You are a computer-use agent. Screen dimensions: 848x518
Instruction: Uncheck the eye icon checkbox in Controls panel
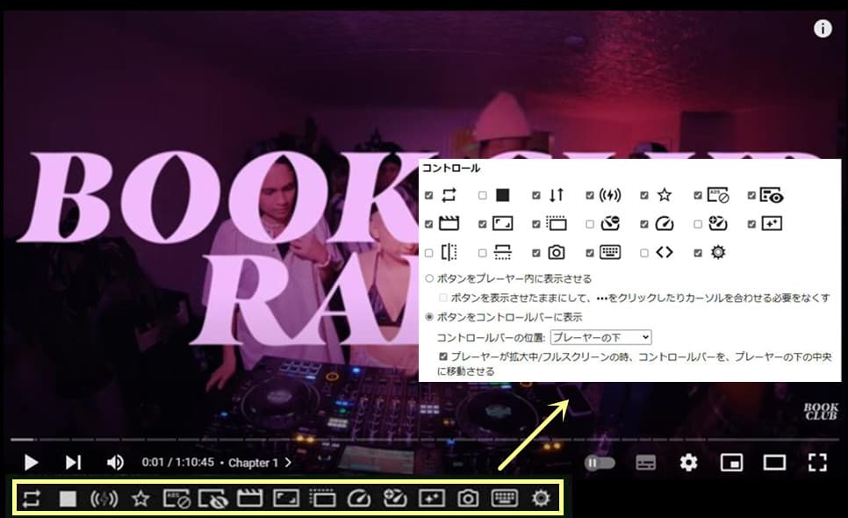click(x=751, y=195)
